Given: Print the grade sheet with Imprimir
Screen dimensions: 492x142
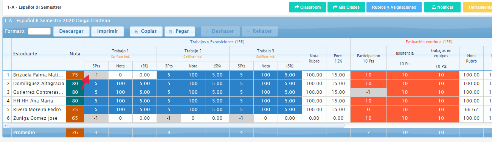Looking at the screenshot, I should [x=107, y=31].
